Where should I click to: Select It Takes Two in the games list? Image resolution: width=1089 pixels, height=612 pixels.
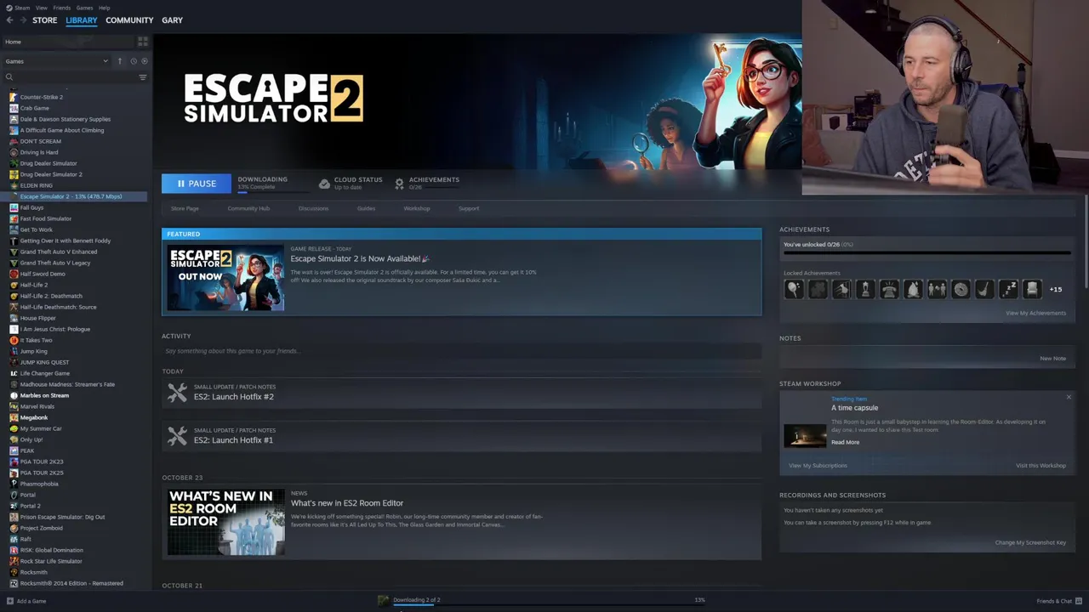click(x=36, y=340)
